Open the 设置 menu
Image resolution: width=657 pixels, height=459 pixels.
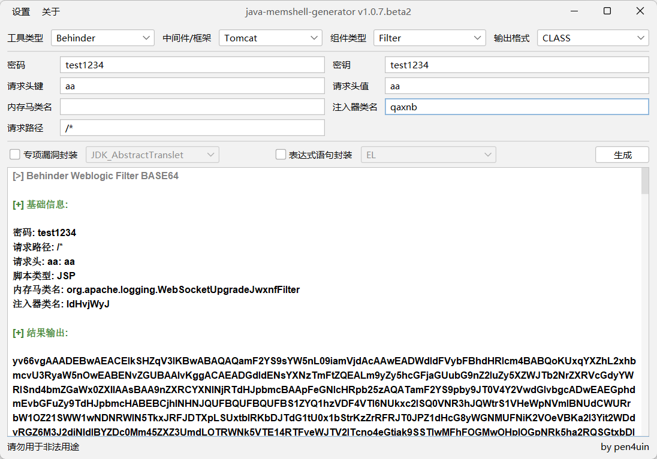pyautogui.click(x=21, y=12)
